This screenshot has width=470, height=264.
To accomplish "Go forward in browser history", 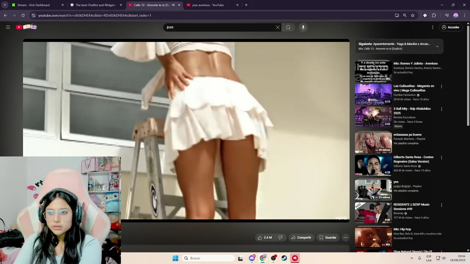I will coord(14,15).
